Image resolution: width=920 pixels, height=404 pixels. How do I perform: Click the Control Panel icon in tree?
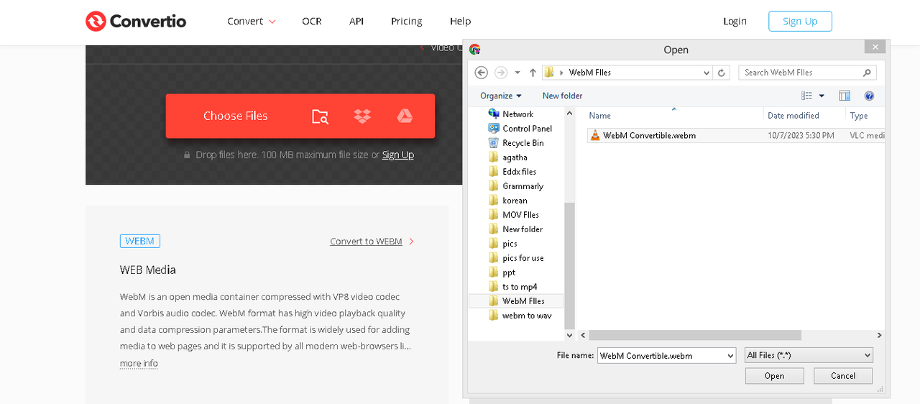click(x=494, y=128)
